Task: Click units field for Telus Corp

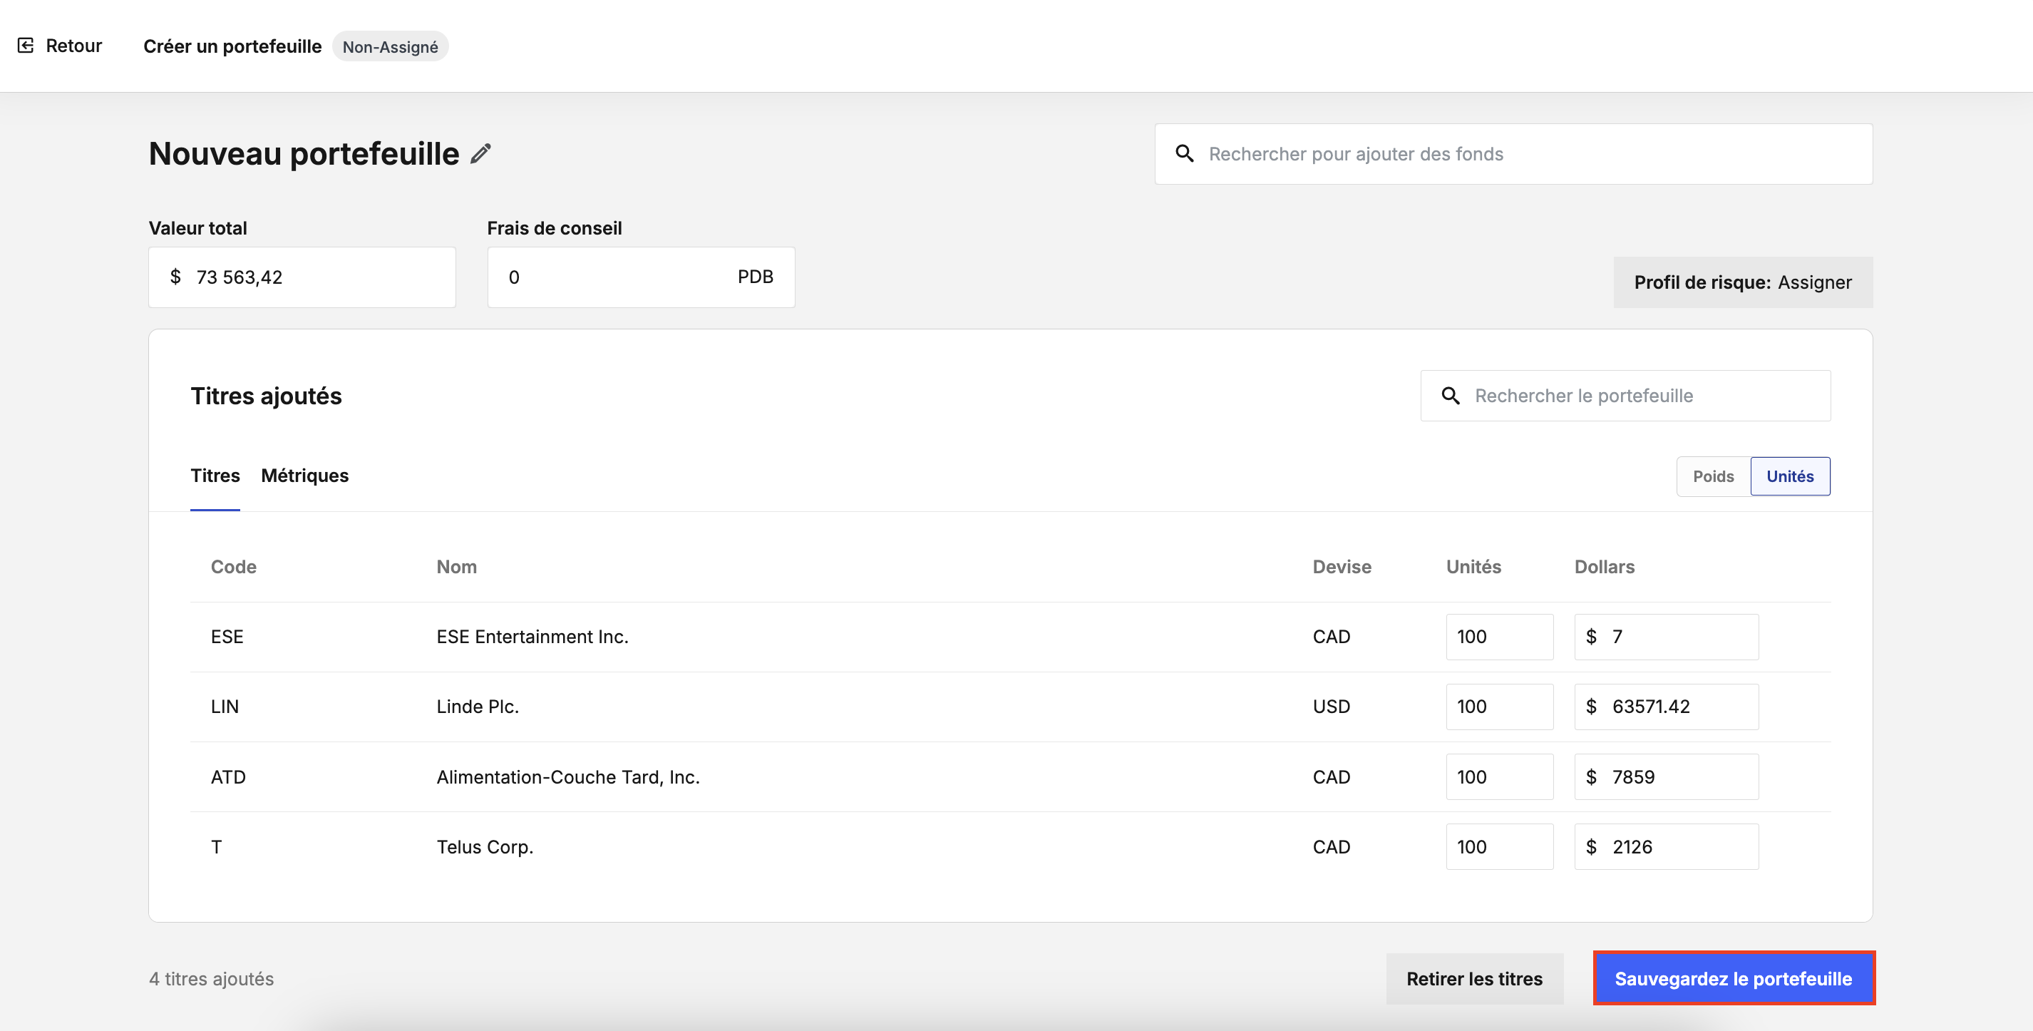Action: (x=1498, y=846)
